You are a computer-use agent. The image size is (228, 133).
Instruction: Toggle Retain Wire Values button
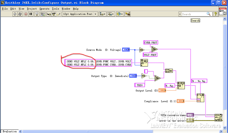pos(43,14)
